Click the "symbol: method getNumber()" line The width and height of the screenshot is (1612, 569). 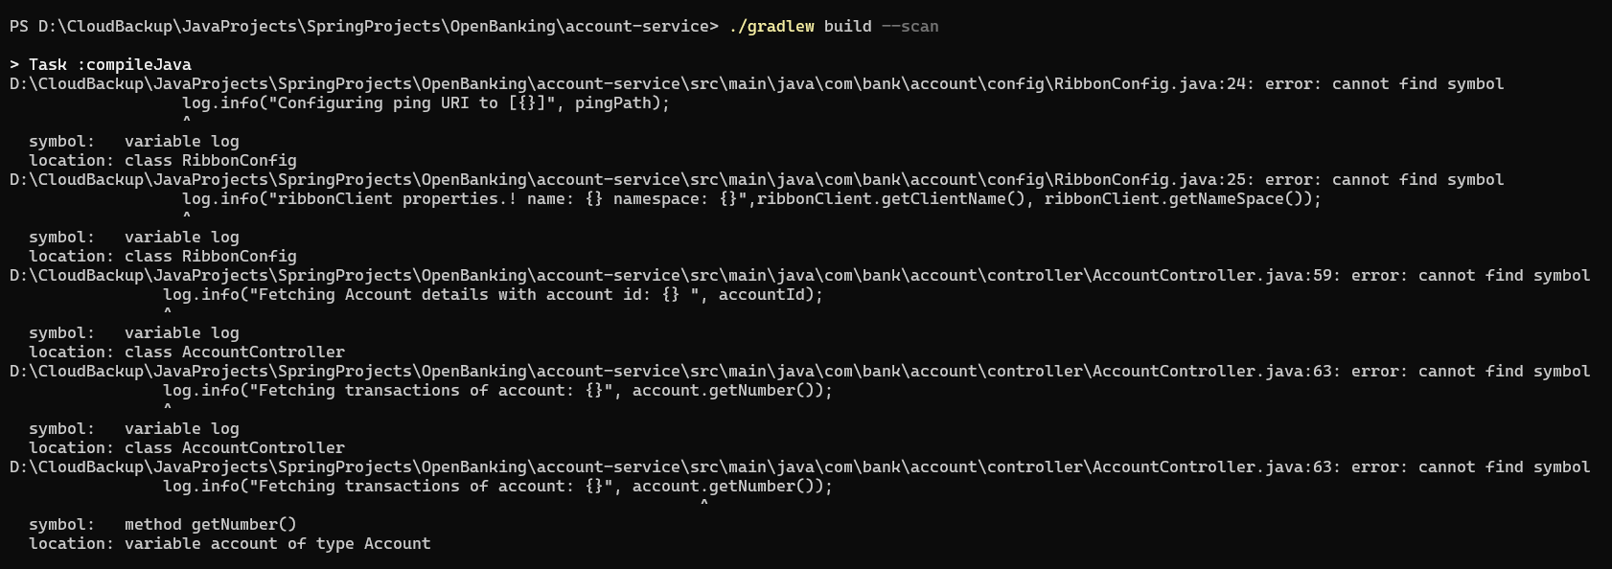click(163, 525)
